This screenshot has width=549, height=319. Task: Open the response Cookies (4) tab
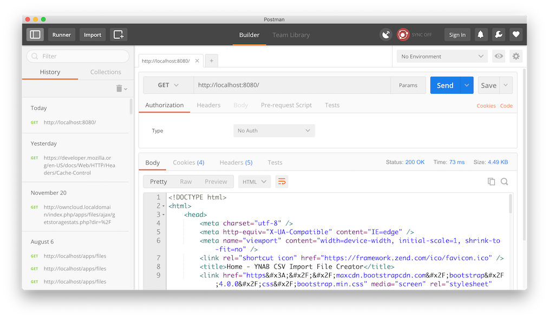tap(189, 162)
